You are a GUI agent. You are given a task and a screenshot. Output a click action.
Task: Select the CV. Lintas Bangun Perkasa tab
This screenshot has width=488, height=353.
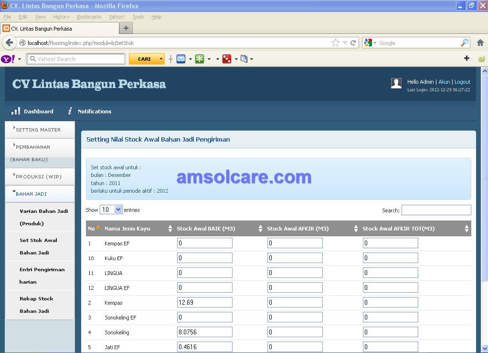tap(60, 29)
